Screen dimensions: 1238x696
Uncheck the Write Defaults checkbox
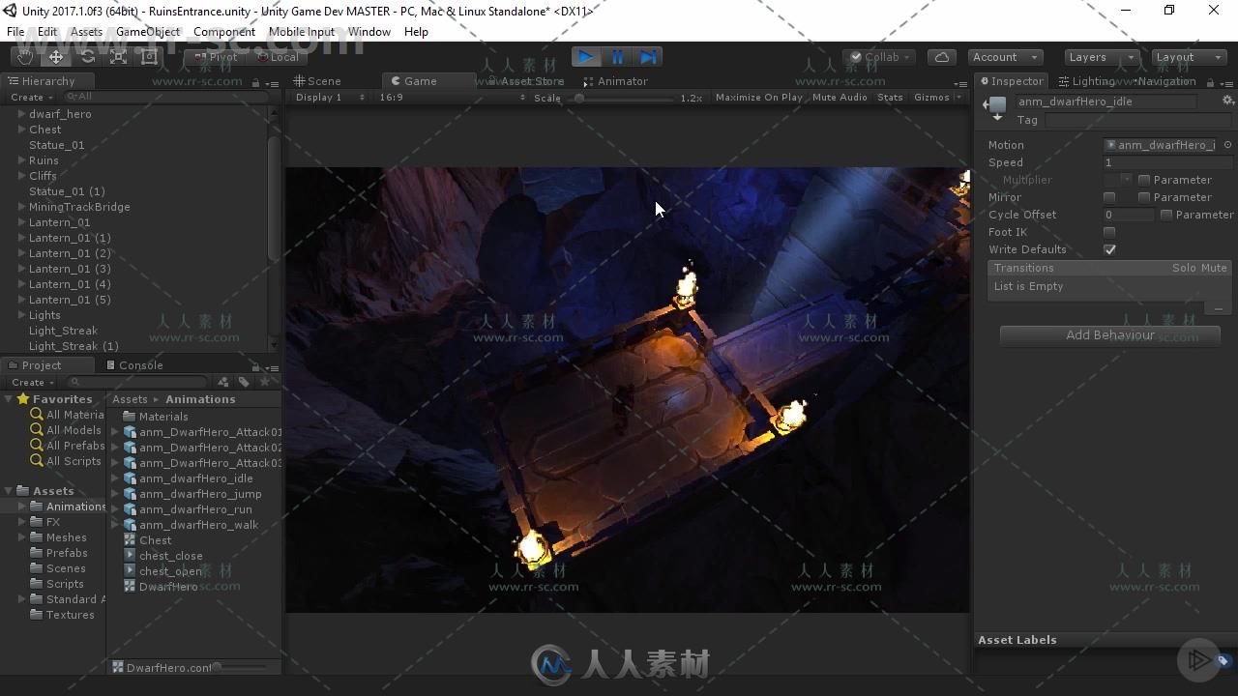pos(1109,249)
